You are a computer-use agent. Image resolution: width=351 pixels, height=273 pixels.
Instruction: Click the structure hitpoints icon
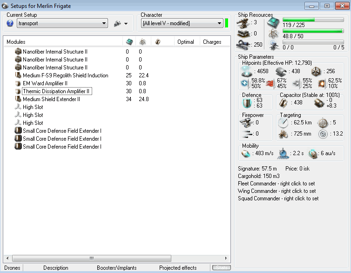(316, 71)
